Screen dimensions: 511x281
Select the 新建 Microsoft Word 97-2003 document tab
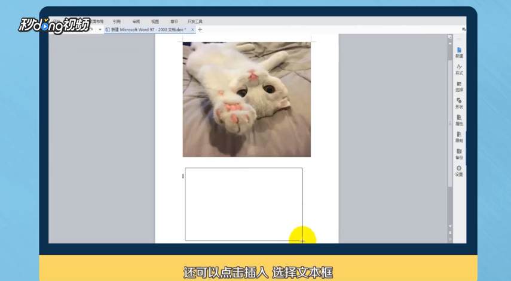pyautogui.click(x=149, y=30)
